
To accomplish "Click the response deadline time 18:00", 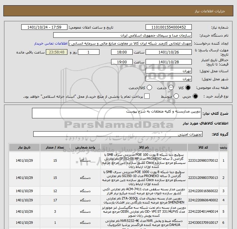I will click(122, 52).
